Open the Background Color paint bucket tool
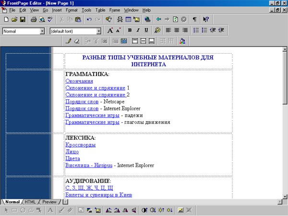The height and width of the screenshot is (216, 288). [x=182, y=41]
